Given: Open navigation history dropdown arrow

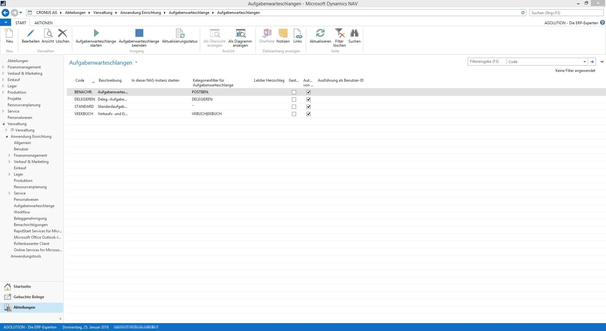Looking at the screenshot, I should [x=21, y=13].
